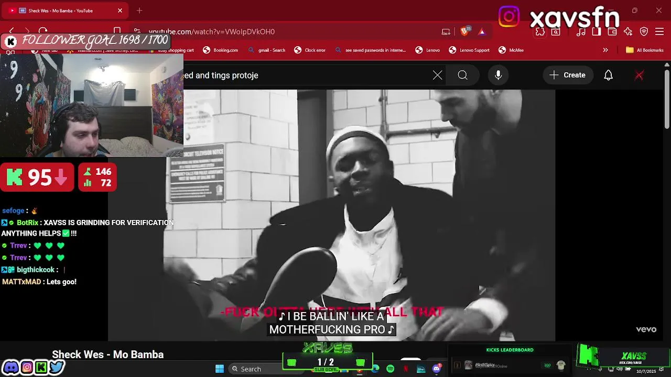Click the cast screen icon in address bar

click(x=446, y=31)
